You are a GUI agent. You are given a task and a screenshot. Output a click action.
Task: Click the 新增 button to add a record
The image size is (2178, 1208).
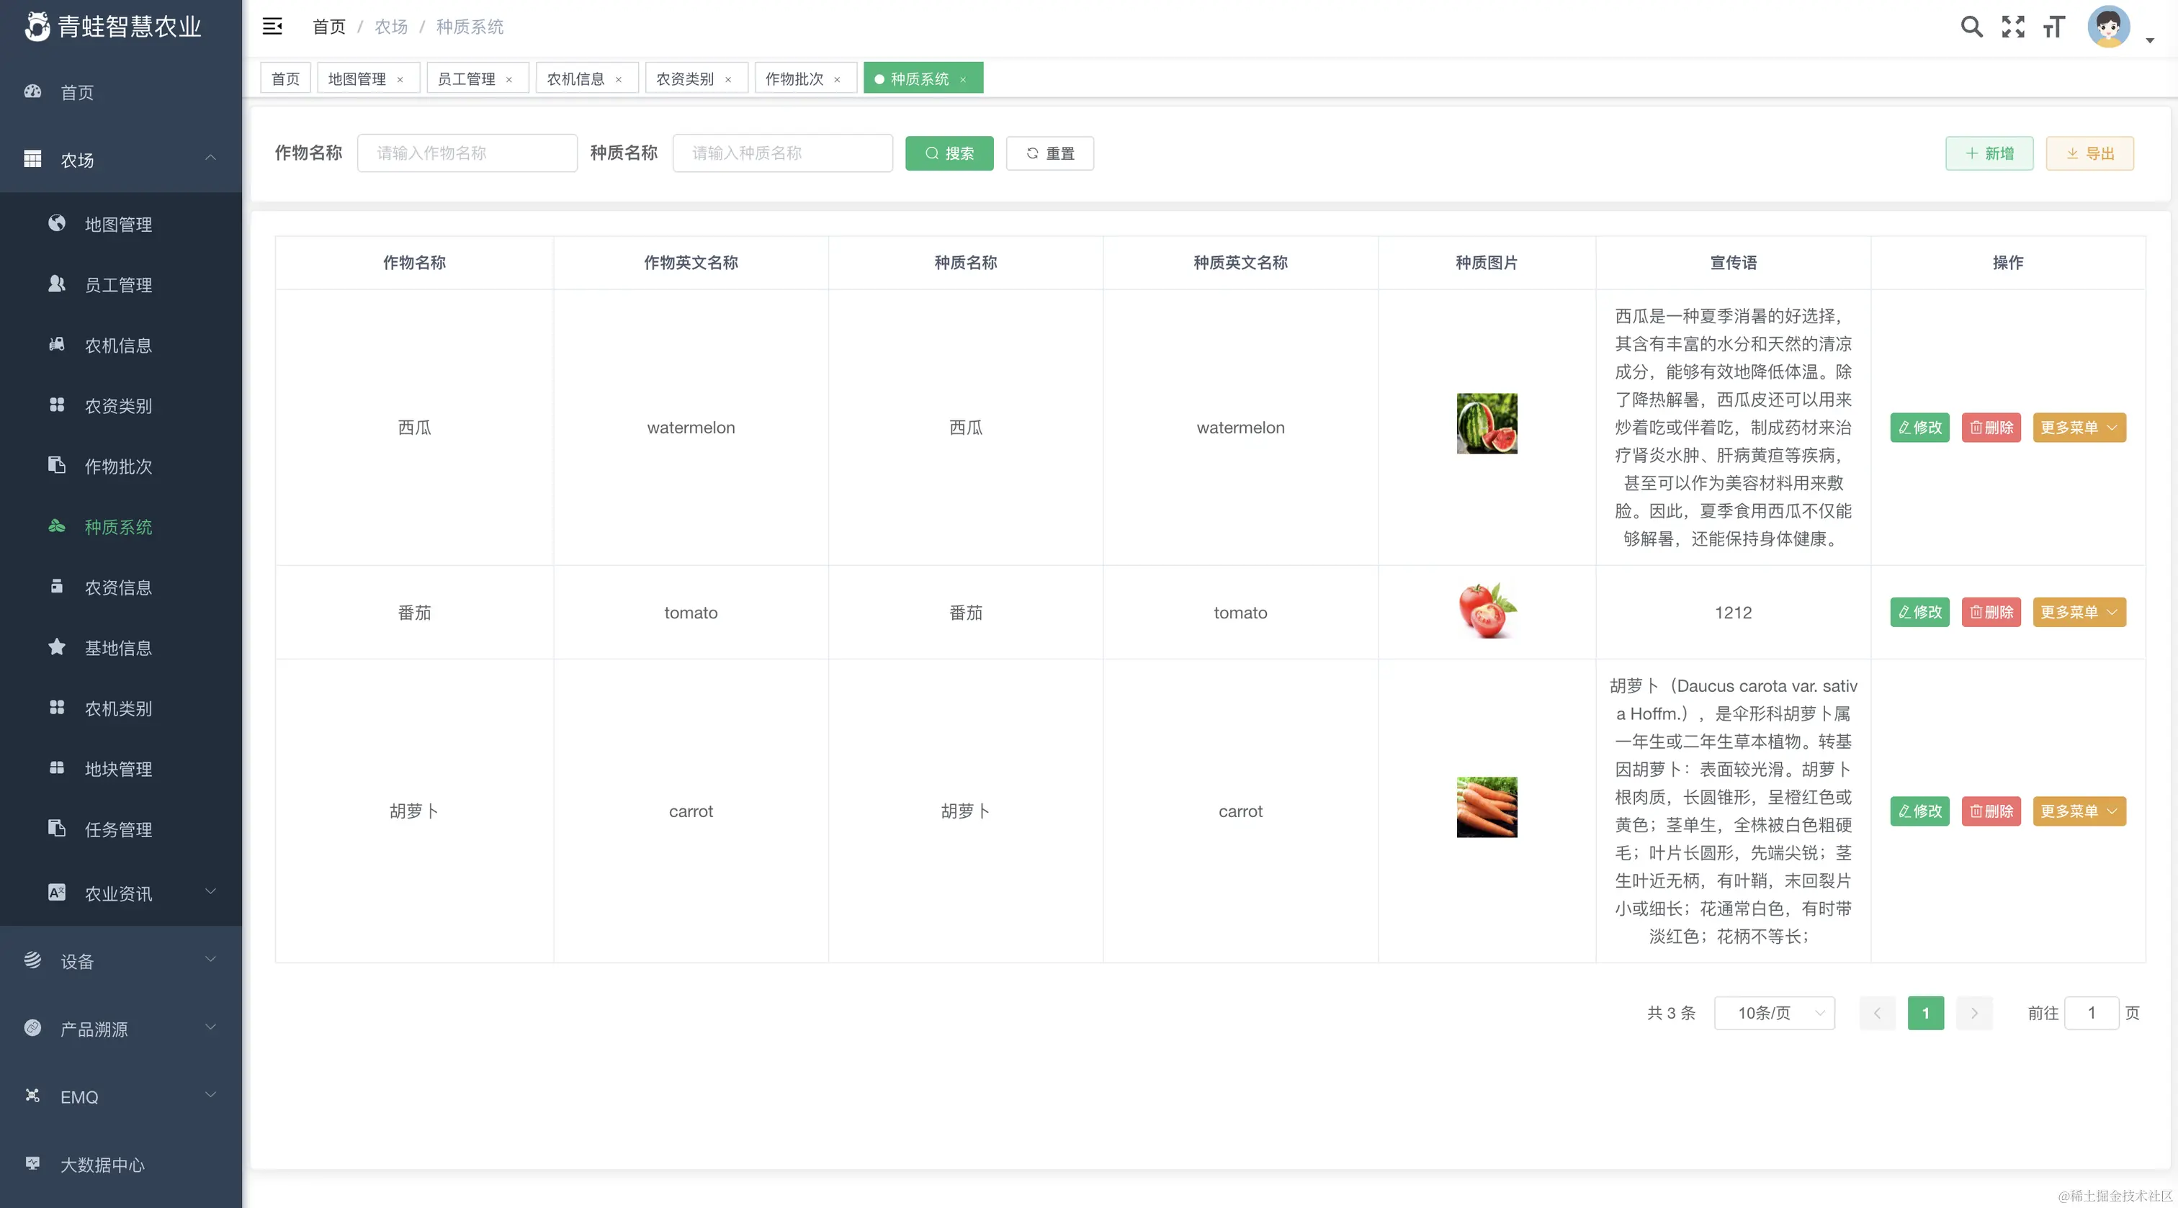tap(1989, 153)
